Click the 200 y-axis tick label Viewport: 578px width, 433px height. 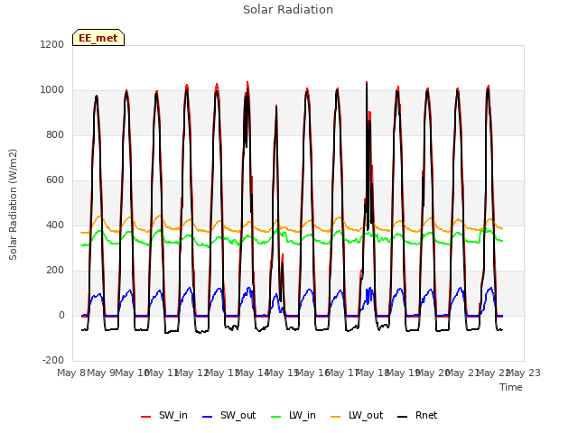tap(55, 271)
